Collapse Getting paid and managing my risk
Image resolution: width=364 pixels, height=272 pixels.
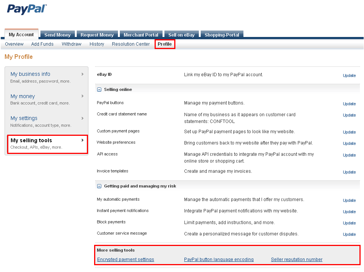99,186
